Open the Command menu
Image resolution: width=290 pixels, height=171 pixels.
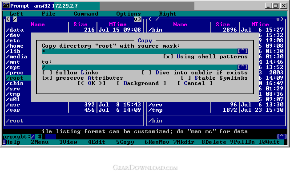coord(86,14)
